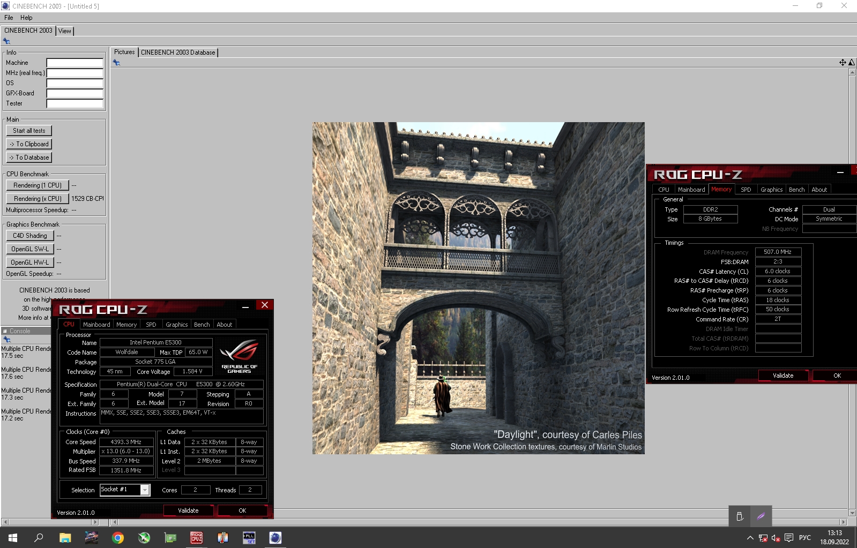Click the move arrows icon above picture
857x548 pixels.
coord(843,63)
